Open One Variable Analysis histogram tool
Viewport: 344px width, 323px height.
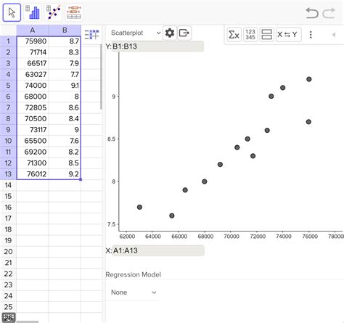click(x=33, y=12)
